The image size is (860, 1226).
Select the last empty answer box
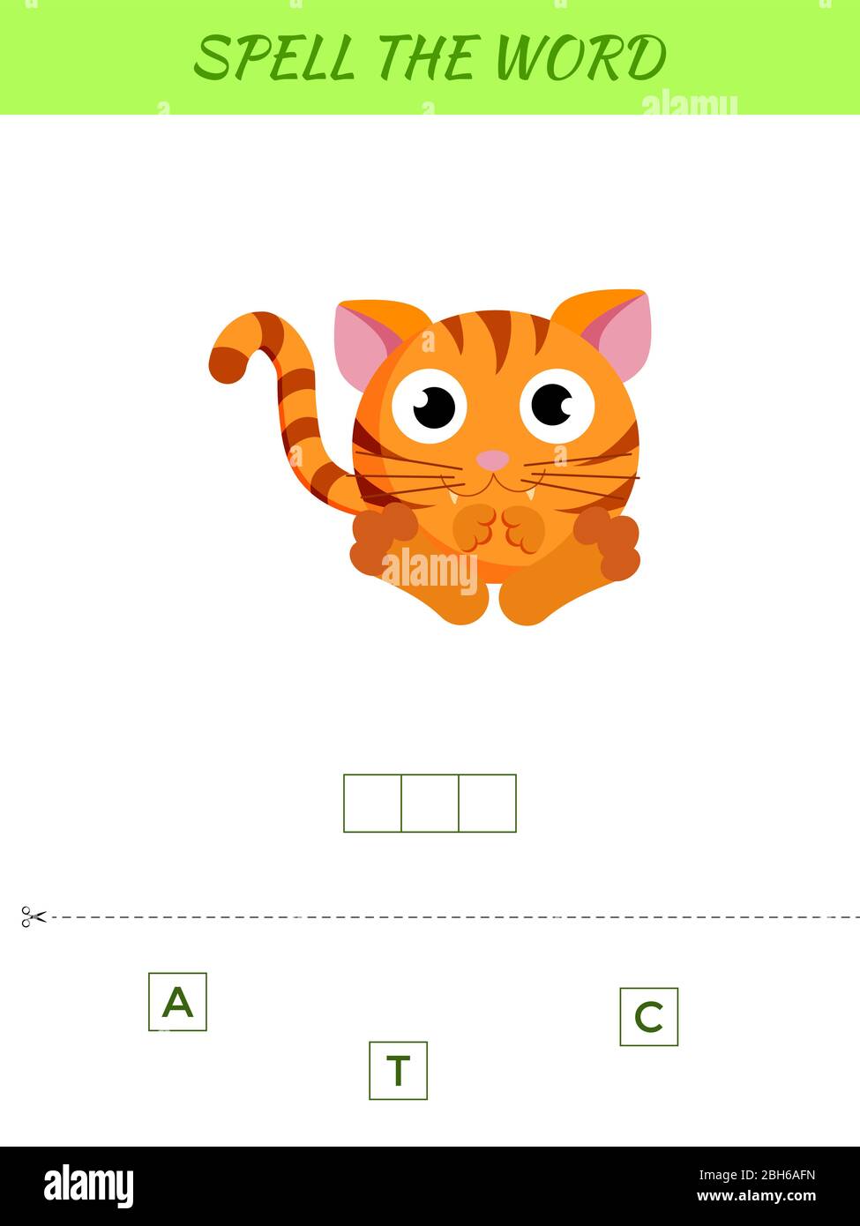pyautogui.click(x=488, y=804)
